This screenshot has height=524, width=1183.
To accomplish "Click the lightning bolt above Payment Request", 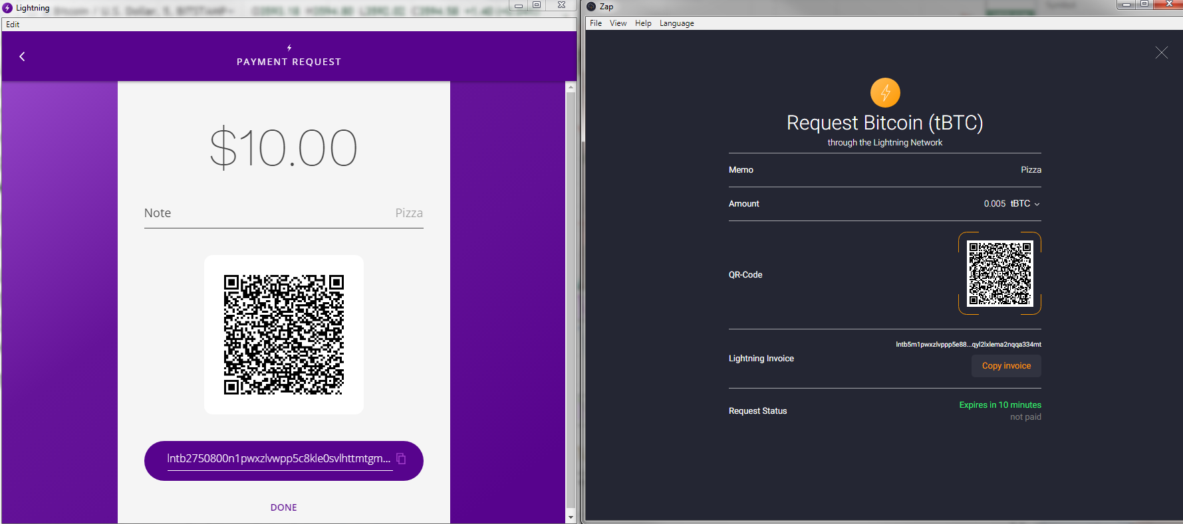I will coord(289,48).
